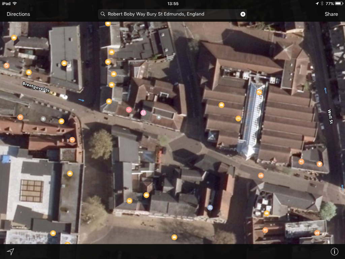Center map on current location arrow
The image size is (345, 259).
pyautogui.click(x=11, y=252)
